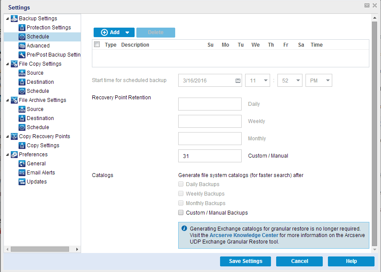Open the Add button dropdown arrow
381x272 pixels.
pos(127,32)
